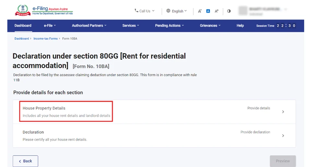316x167 pixels.
Task: Open the blurred user profile menu
Action: [263, 11]
